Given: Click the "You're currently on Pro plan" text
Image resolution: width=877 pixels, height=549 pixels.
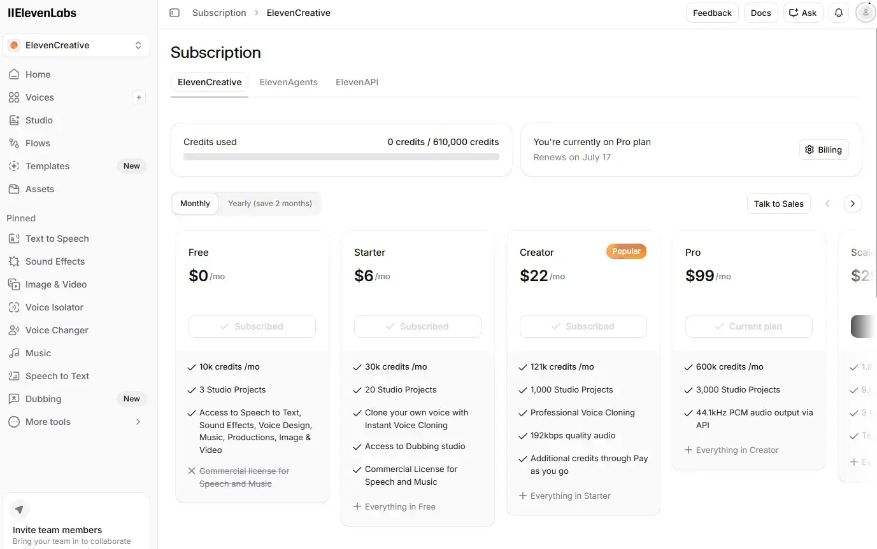Looking at the screenshot, I should pyautogui.click(x=592, y=142).
